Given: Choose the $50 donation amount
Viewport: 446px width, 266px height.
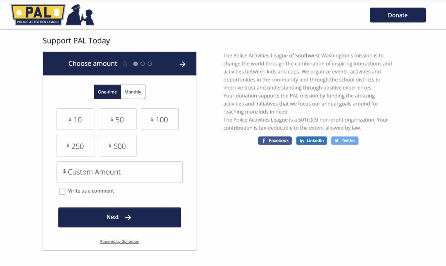Looking at the screenshot, I should point(118,119).
